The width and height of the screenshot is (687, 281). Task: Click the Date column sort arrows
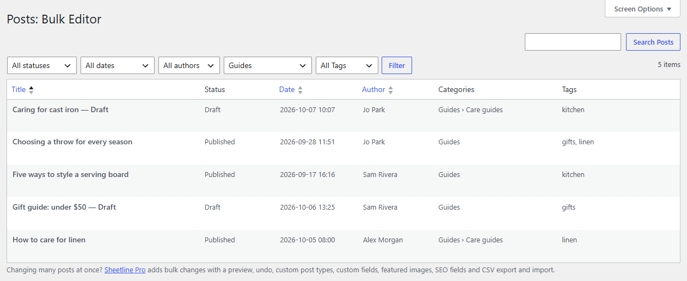pyautogui.click(x=300, y=90)
